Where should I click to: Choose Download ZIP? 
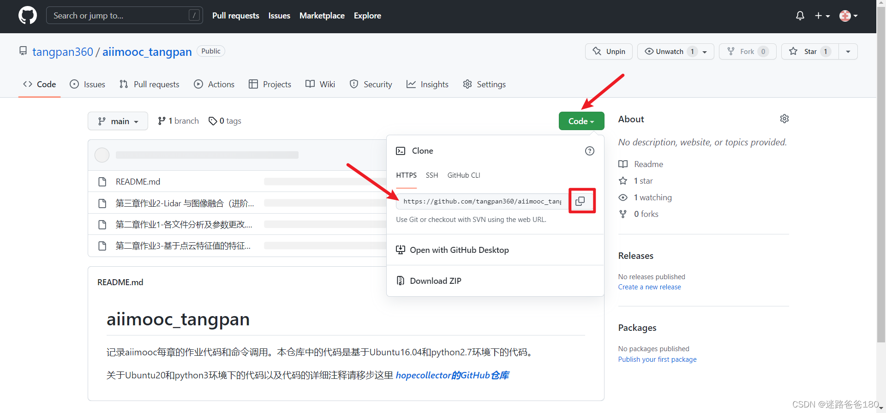pos(429,281)
